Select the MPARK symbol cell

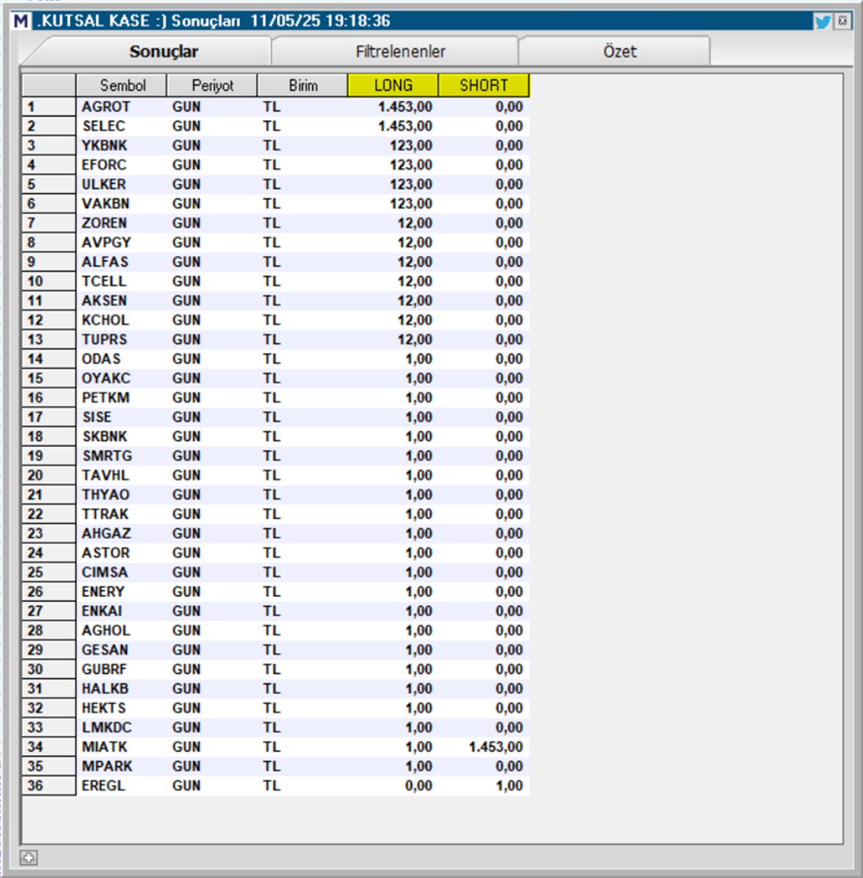122,766
